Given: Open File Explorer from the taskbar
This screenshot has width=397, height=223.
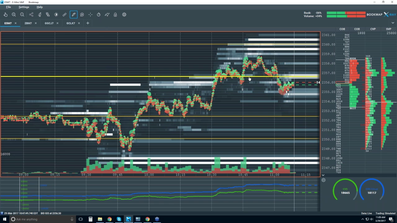Looking at the screenshot, I should pyautogui.click(x=100, y=219).
